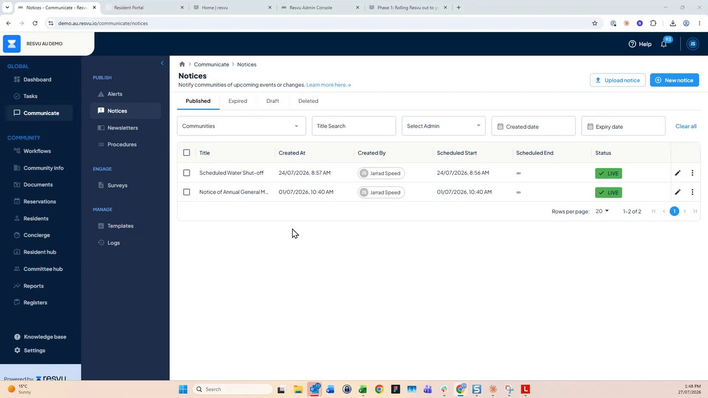Screen dimensions: 708x398
Task: Open the Resvu logo home
Action: [12, 44]
